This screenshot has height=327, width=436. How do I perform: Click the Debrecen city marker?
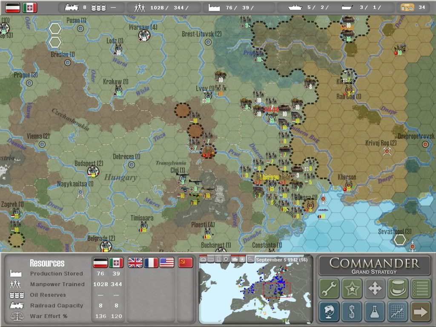click(x=132, y=165)
